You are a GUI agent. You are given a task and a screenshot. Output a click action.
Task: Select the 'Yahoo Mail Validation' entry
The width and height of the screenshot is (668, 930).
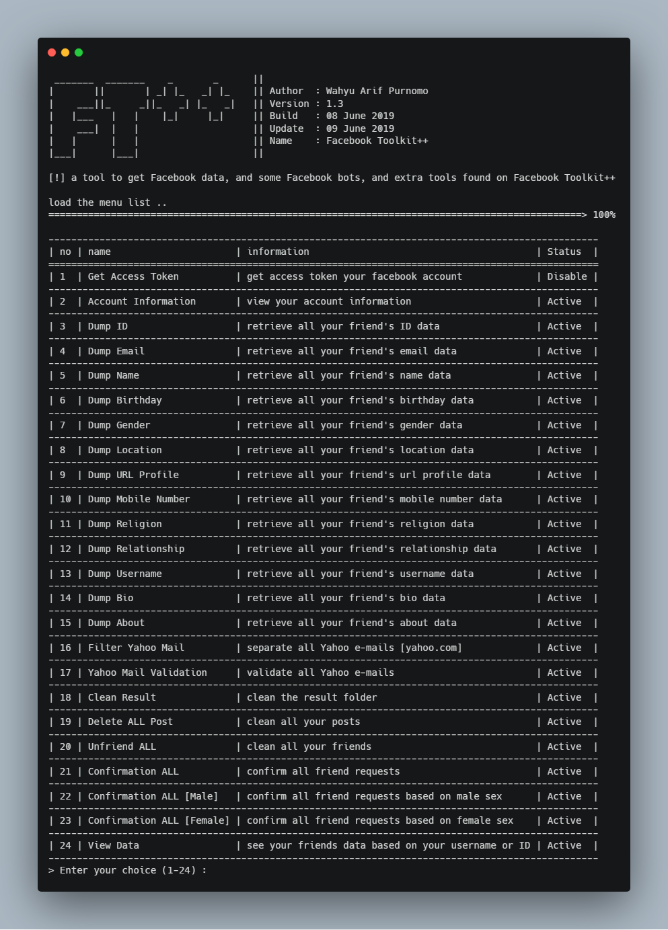148,672
